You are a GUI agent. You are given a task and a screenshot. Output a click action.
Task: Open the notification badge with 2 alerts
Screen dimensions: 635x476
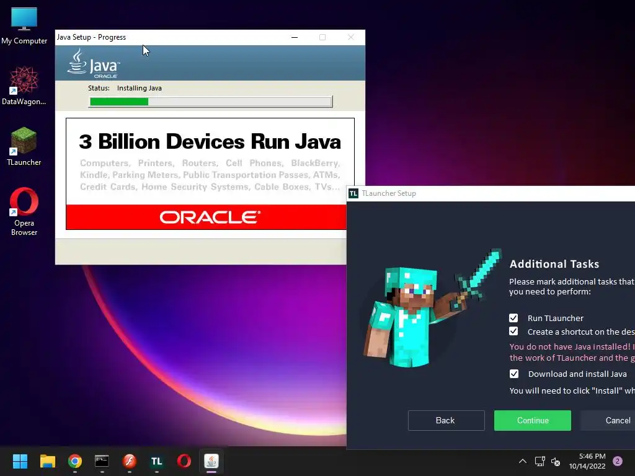[x=618, y=461]
